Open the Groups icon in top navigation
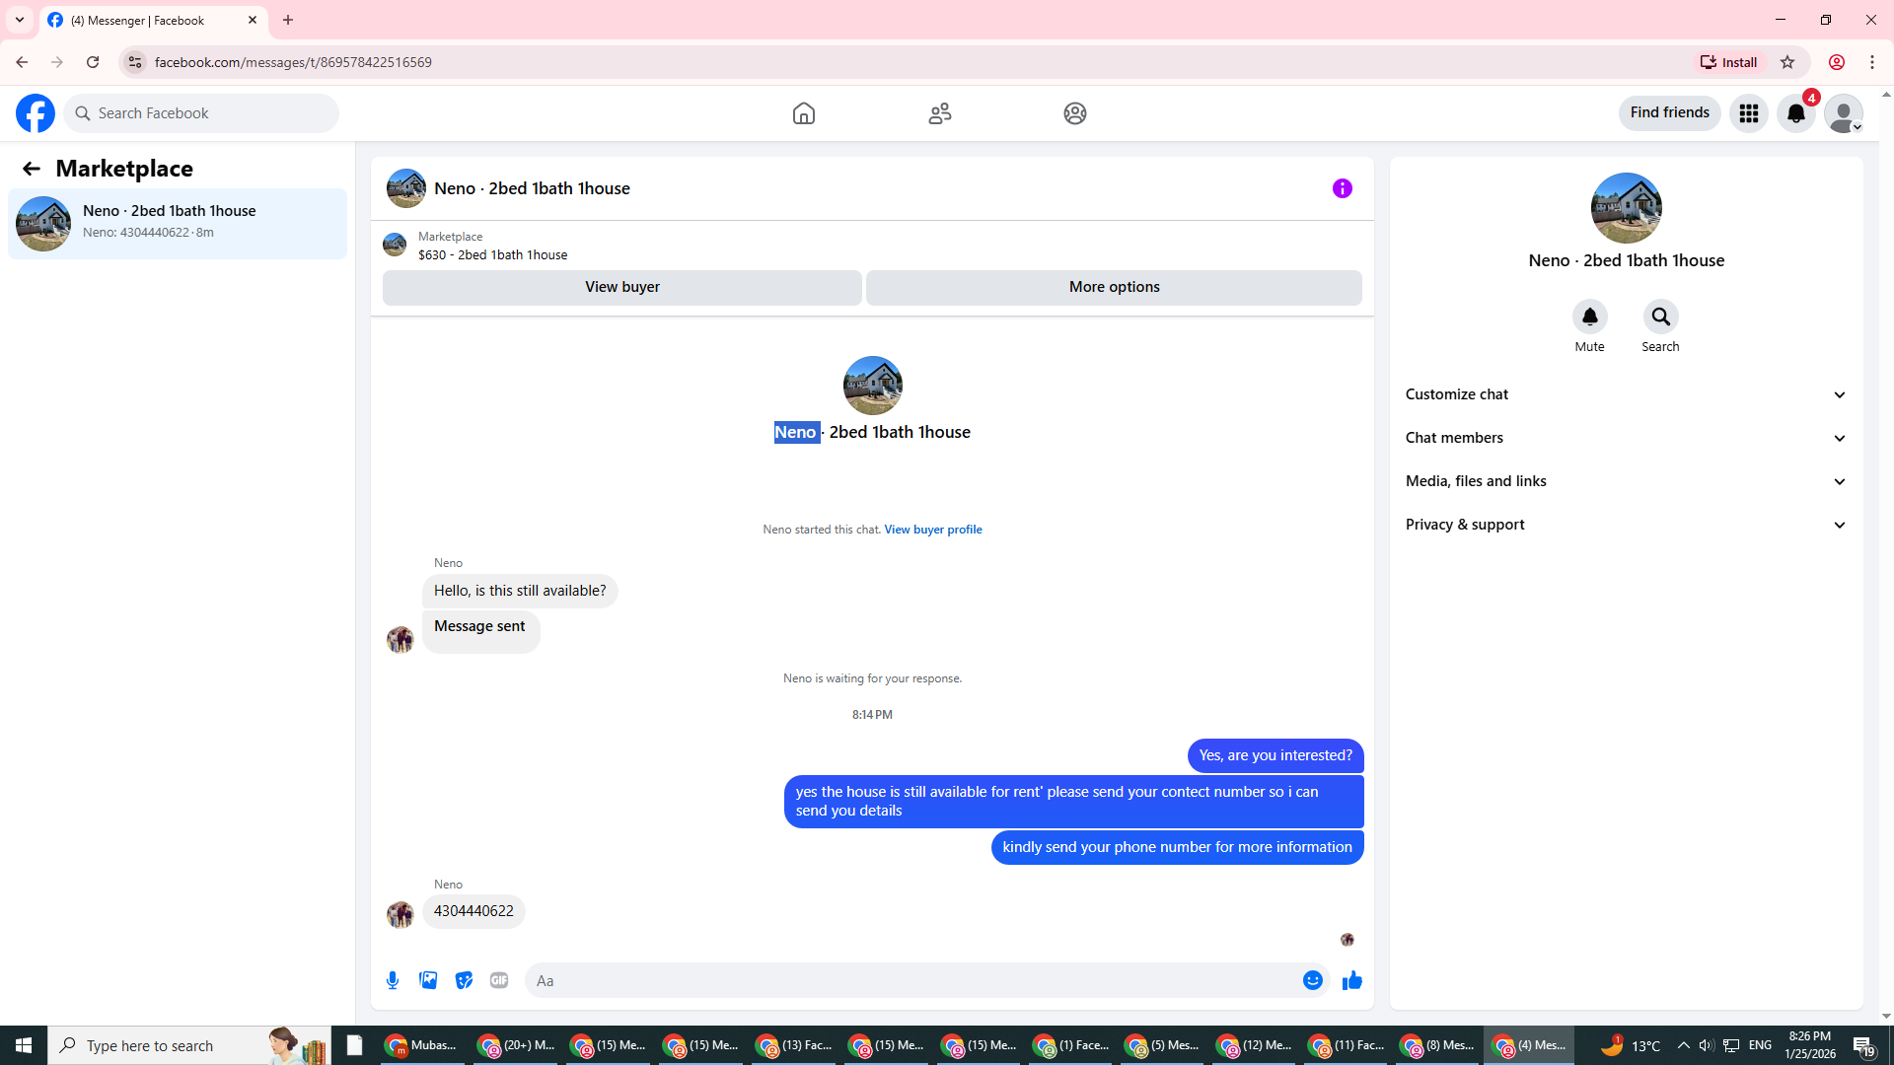The width and height of the screenshot is (1894, 1065). tap(1075, 113)
